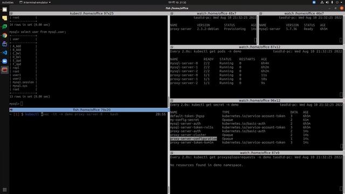The width and height of the screenshot is (345, 194).
Task: Open the purple app icon below Chrome
Action: pos(5,44)
